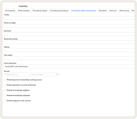Open the Kontrolni centar dropdown
Viewport: 137px width, 119px height.
69,42
